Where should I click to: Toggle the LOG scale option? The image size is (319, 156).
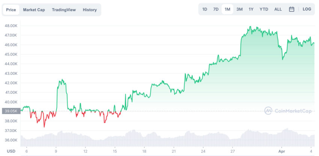307,9
